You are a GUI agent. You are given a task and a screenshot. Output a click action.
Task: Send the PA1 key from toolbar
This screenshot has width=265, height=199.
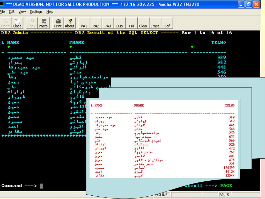(84, 23)
